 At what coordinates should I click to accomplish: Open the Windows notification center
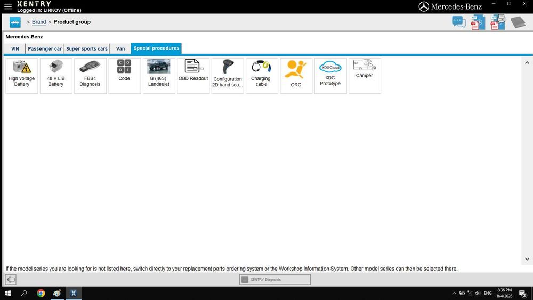click(x=523, y=294)
